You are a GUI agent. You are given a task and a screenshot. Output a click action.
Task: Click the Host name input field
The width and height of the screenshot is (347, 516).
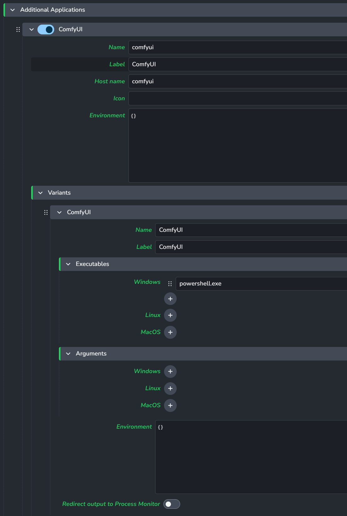[x=238, y=81]
